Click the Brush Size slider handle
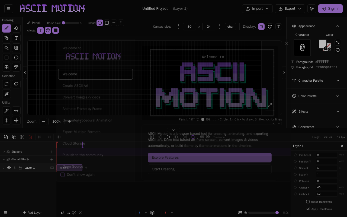Image resolution: width=347 pixels, height=217 pixels. click(63, 23)
